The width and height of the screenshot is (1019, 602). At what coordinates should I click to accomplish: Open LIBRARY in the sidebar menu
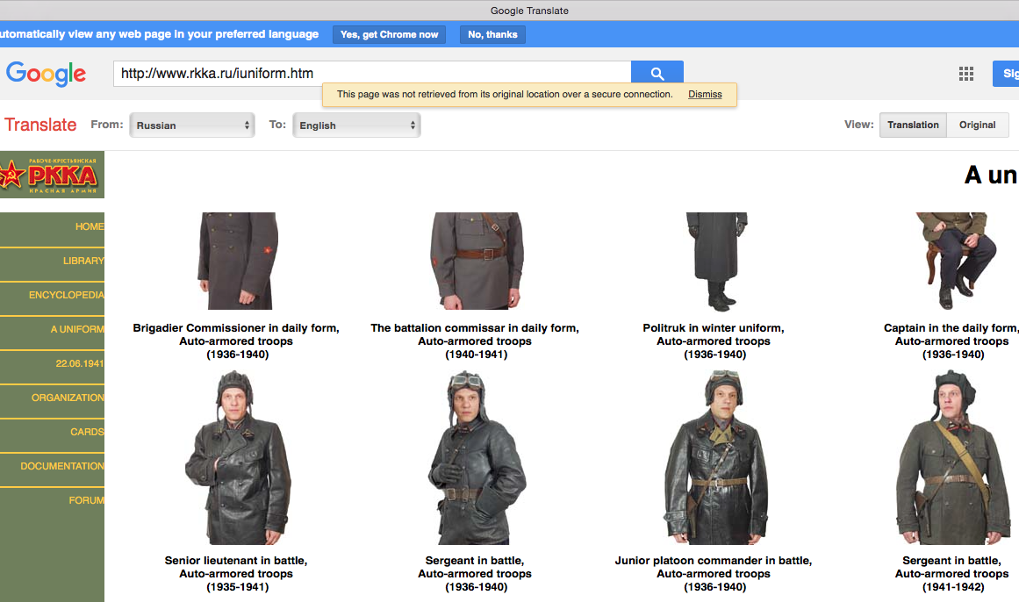[83, 262]
